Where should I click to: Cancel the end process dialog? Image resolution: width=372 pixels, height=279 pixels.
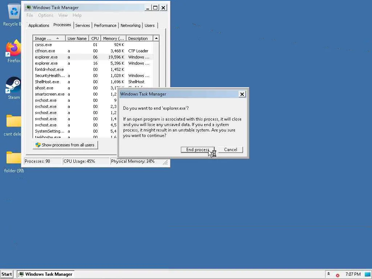click(230, 150)
